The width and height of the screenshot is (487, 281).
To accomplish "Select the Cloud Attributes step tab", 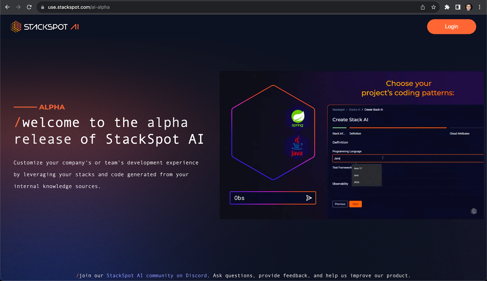I will point(460,134).
